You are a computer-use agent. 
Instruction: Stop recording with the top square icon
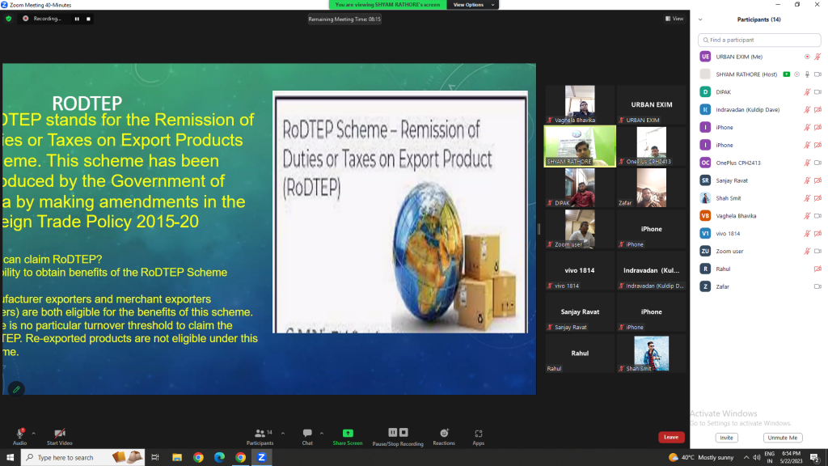click(89, 19)
